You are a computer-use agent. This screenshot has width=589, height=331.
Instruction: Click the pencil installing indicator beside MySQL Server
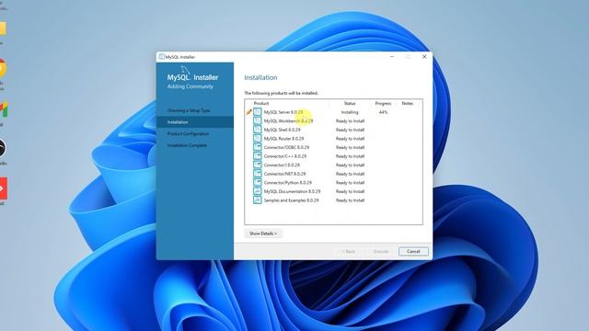[x=248, y=112]
